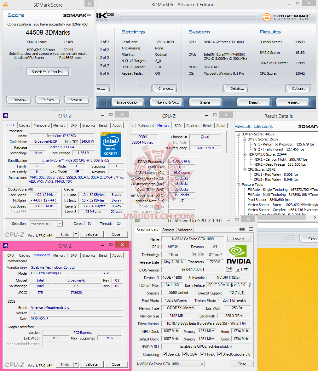
Task: Click the Tools button in Mainboard CPU-Z
Action: click(x=64, y=364)
